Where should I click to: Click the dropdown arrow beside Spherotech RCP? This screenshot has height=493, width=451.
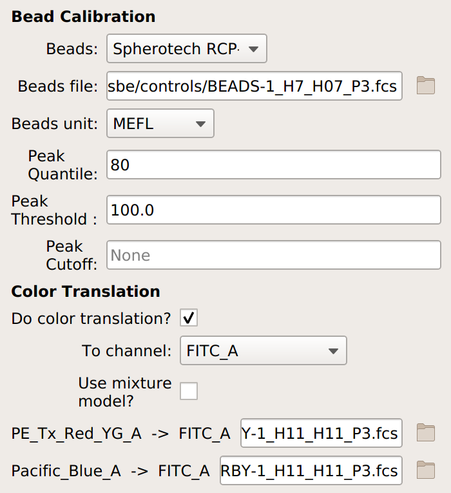pyautogui.click(x=253, y=49)
